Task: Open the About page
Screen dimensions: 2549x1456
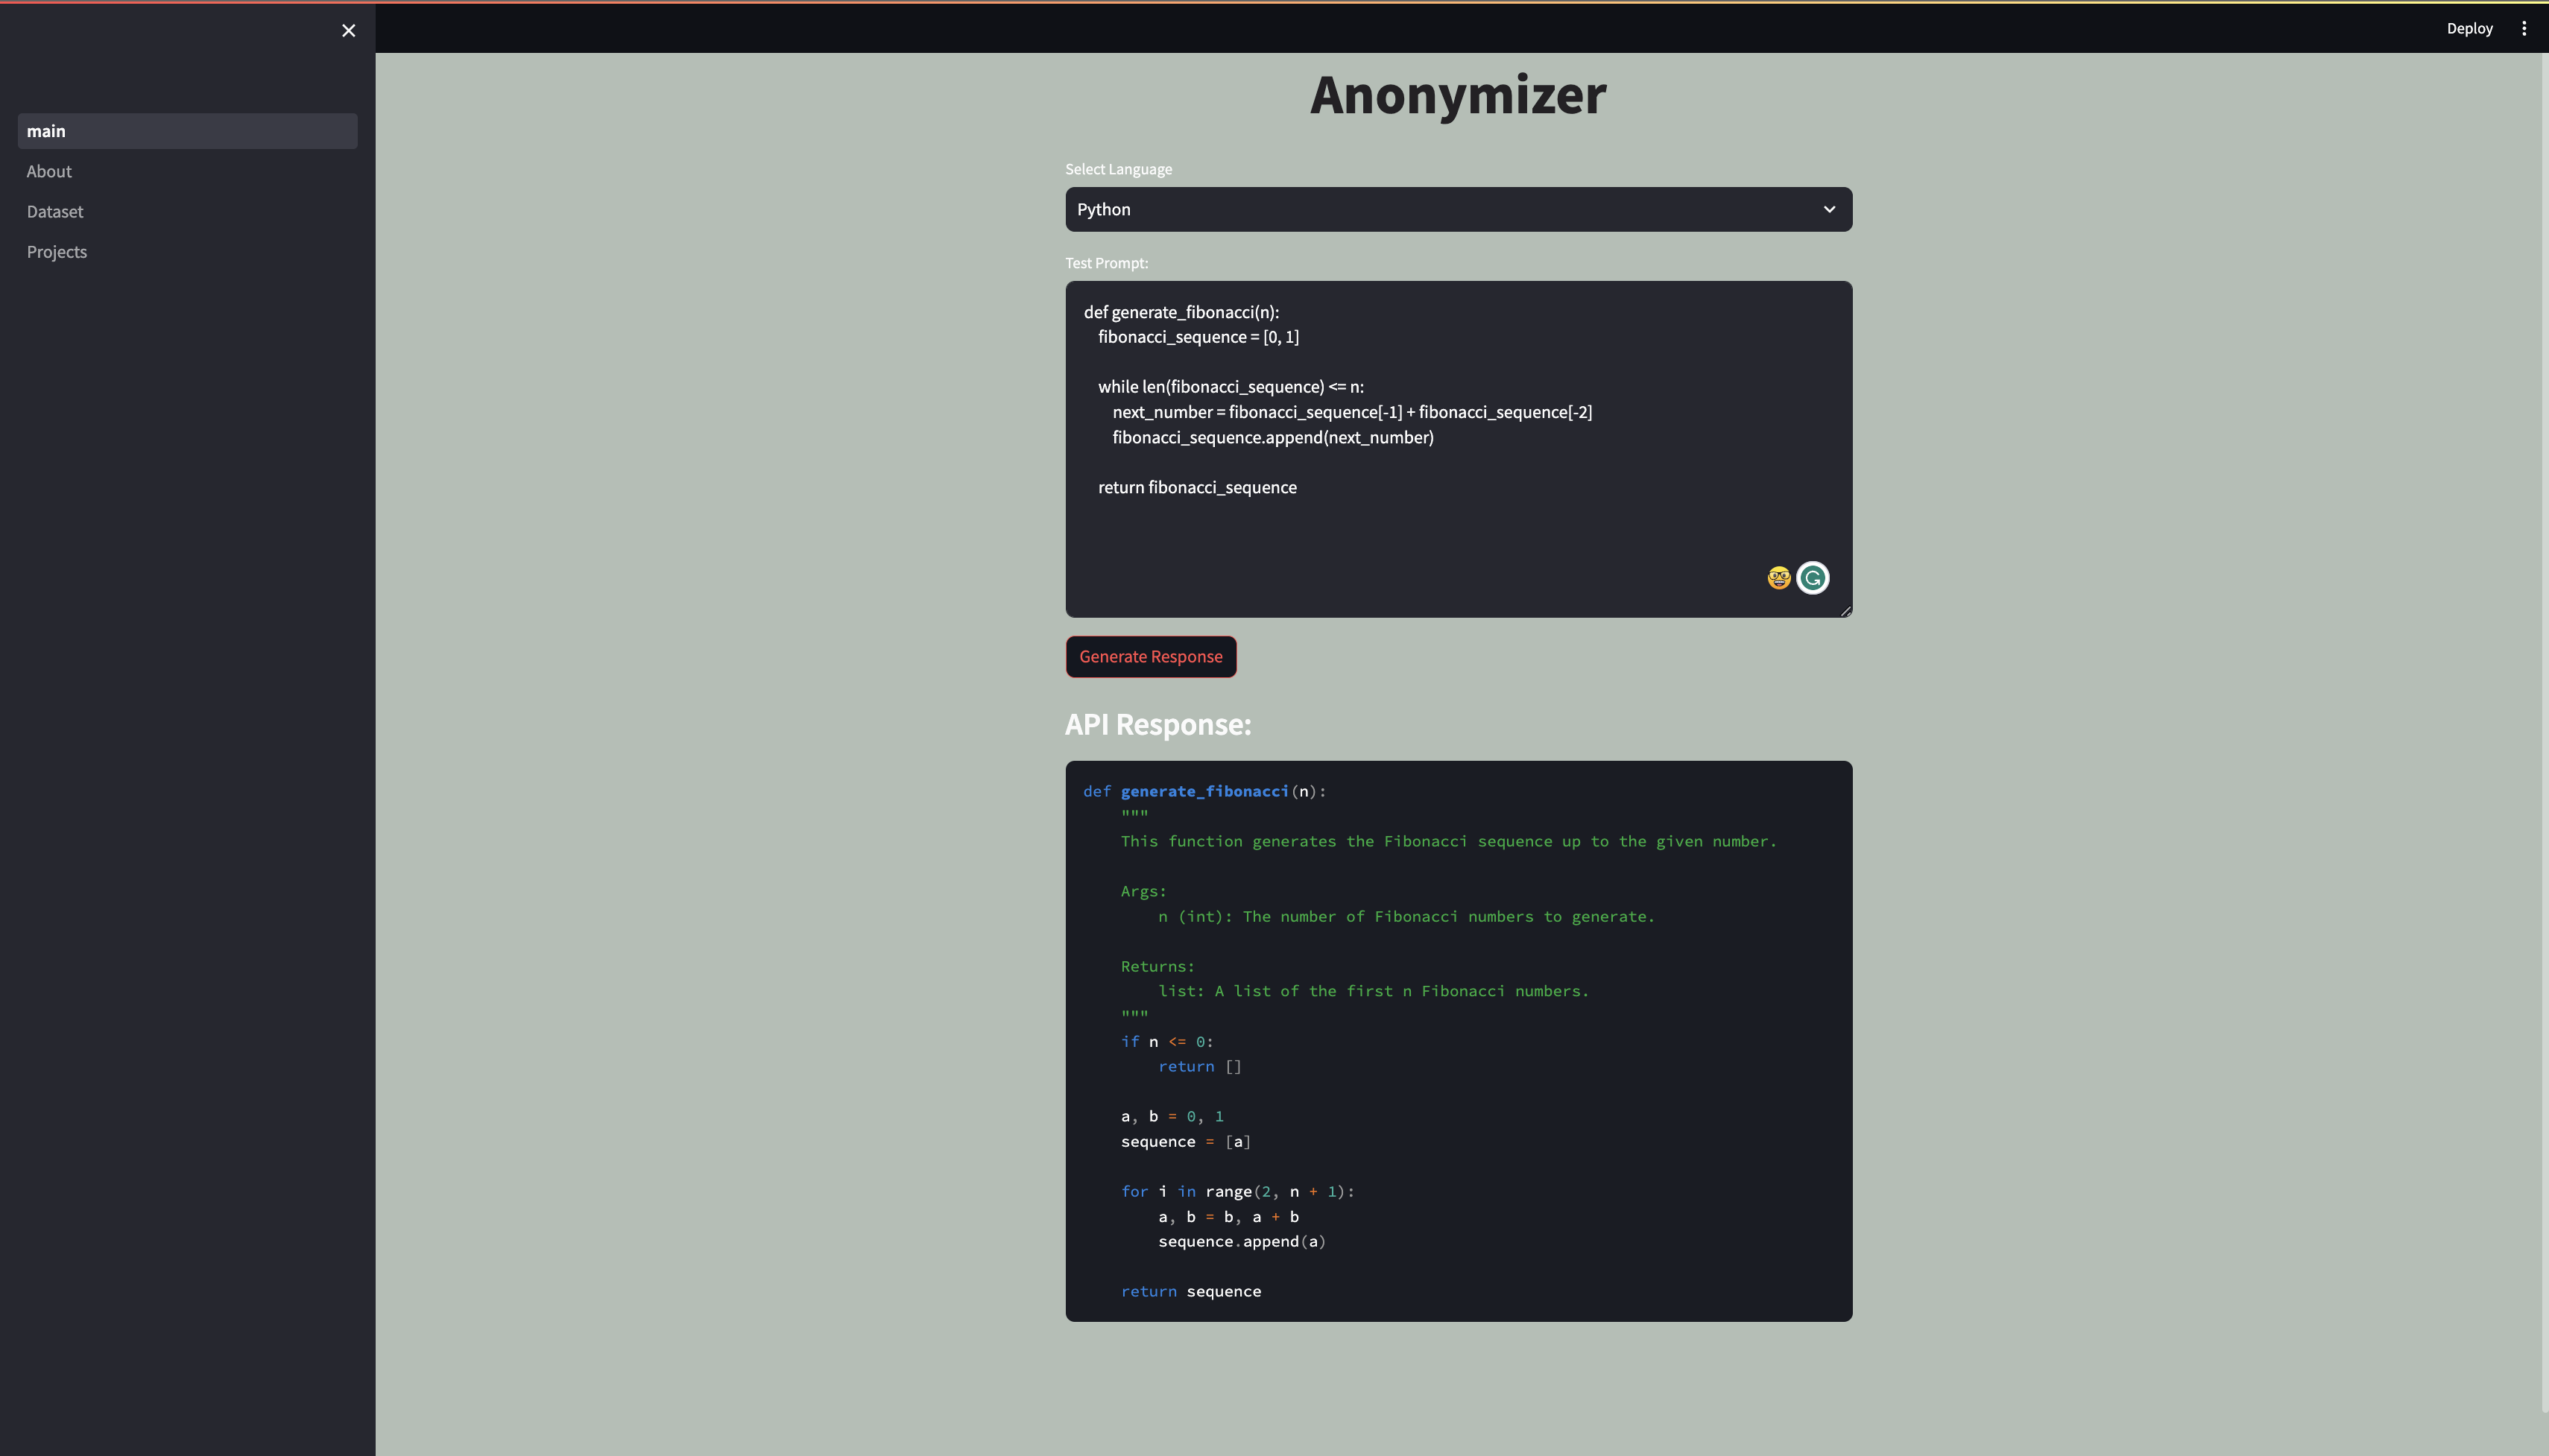Action: [x=49, y=171]
